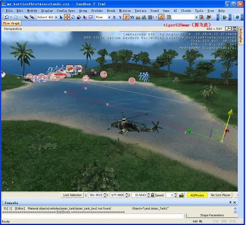Screen dimensions: 246x225
Task: Toggle the lock icon beside Z field
Action: pos(152,195)
